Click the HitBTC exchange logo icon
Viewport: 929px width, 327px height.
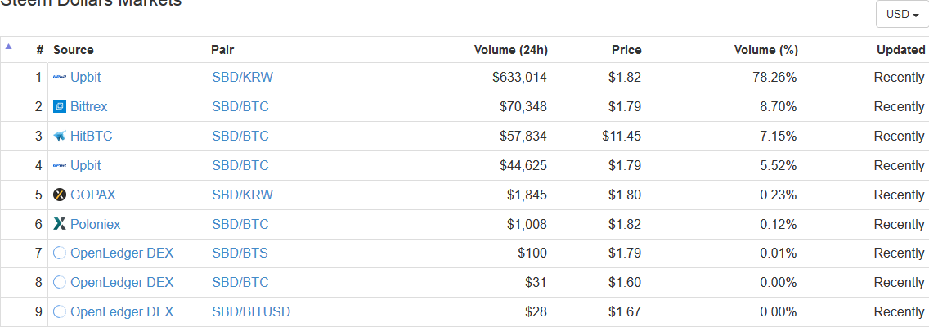pos(59,137)
